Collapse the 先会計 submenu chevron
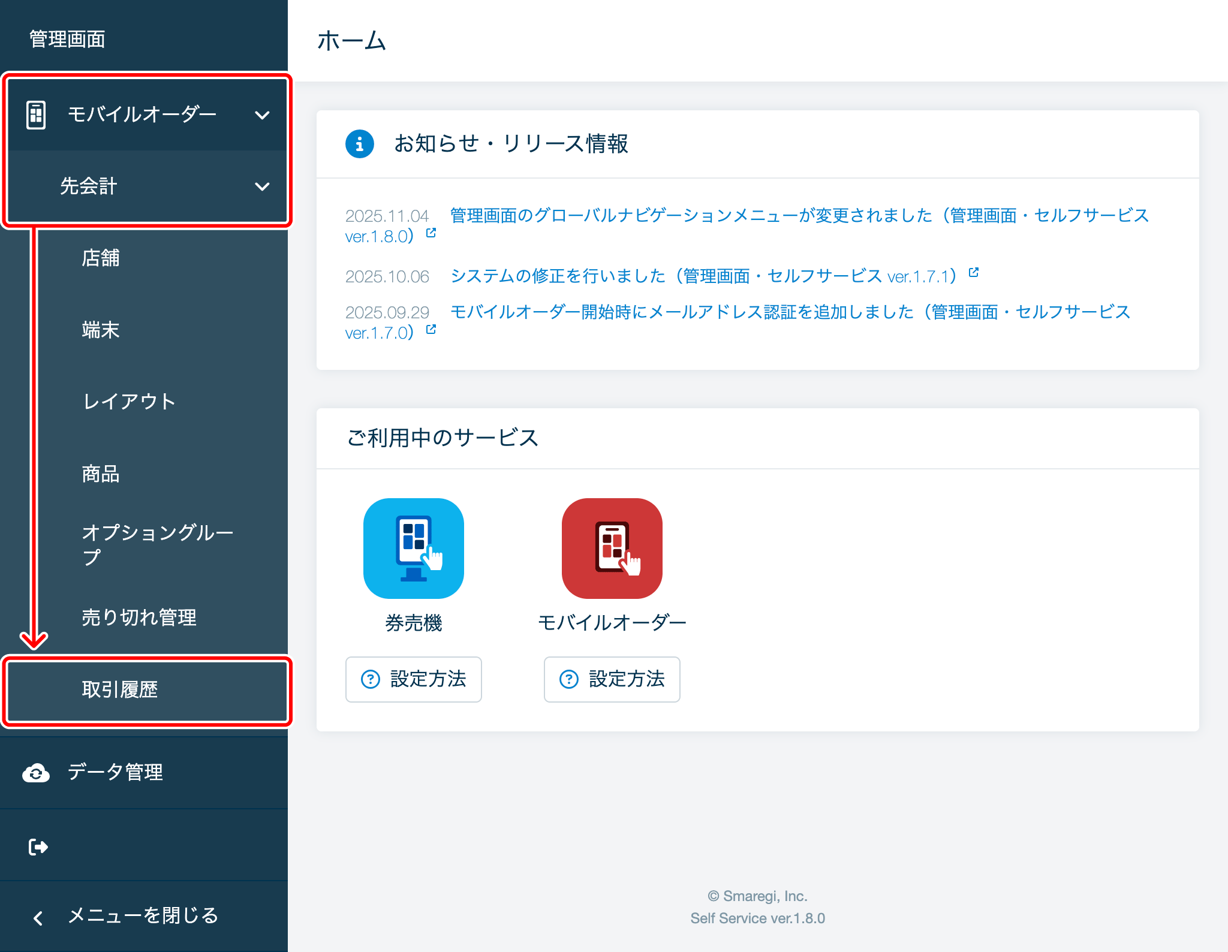Screen dimensions: 1228x952 (x=263, y=187)
